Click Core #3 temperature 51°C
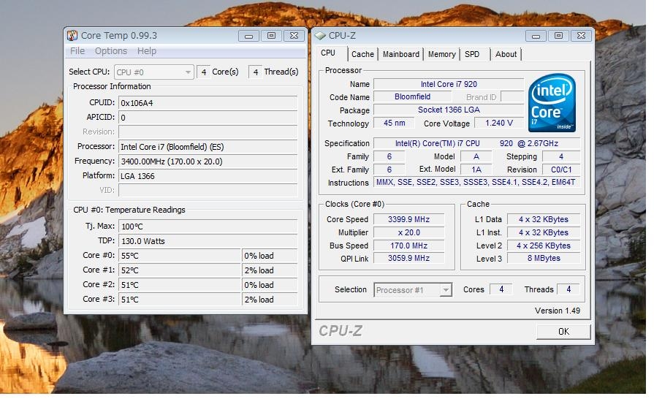 click(x=179, y=300)
